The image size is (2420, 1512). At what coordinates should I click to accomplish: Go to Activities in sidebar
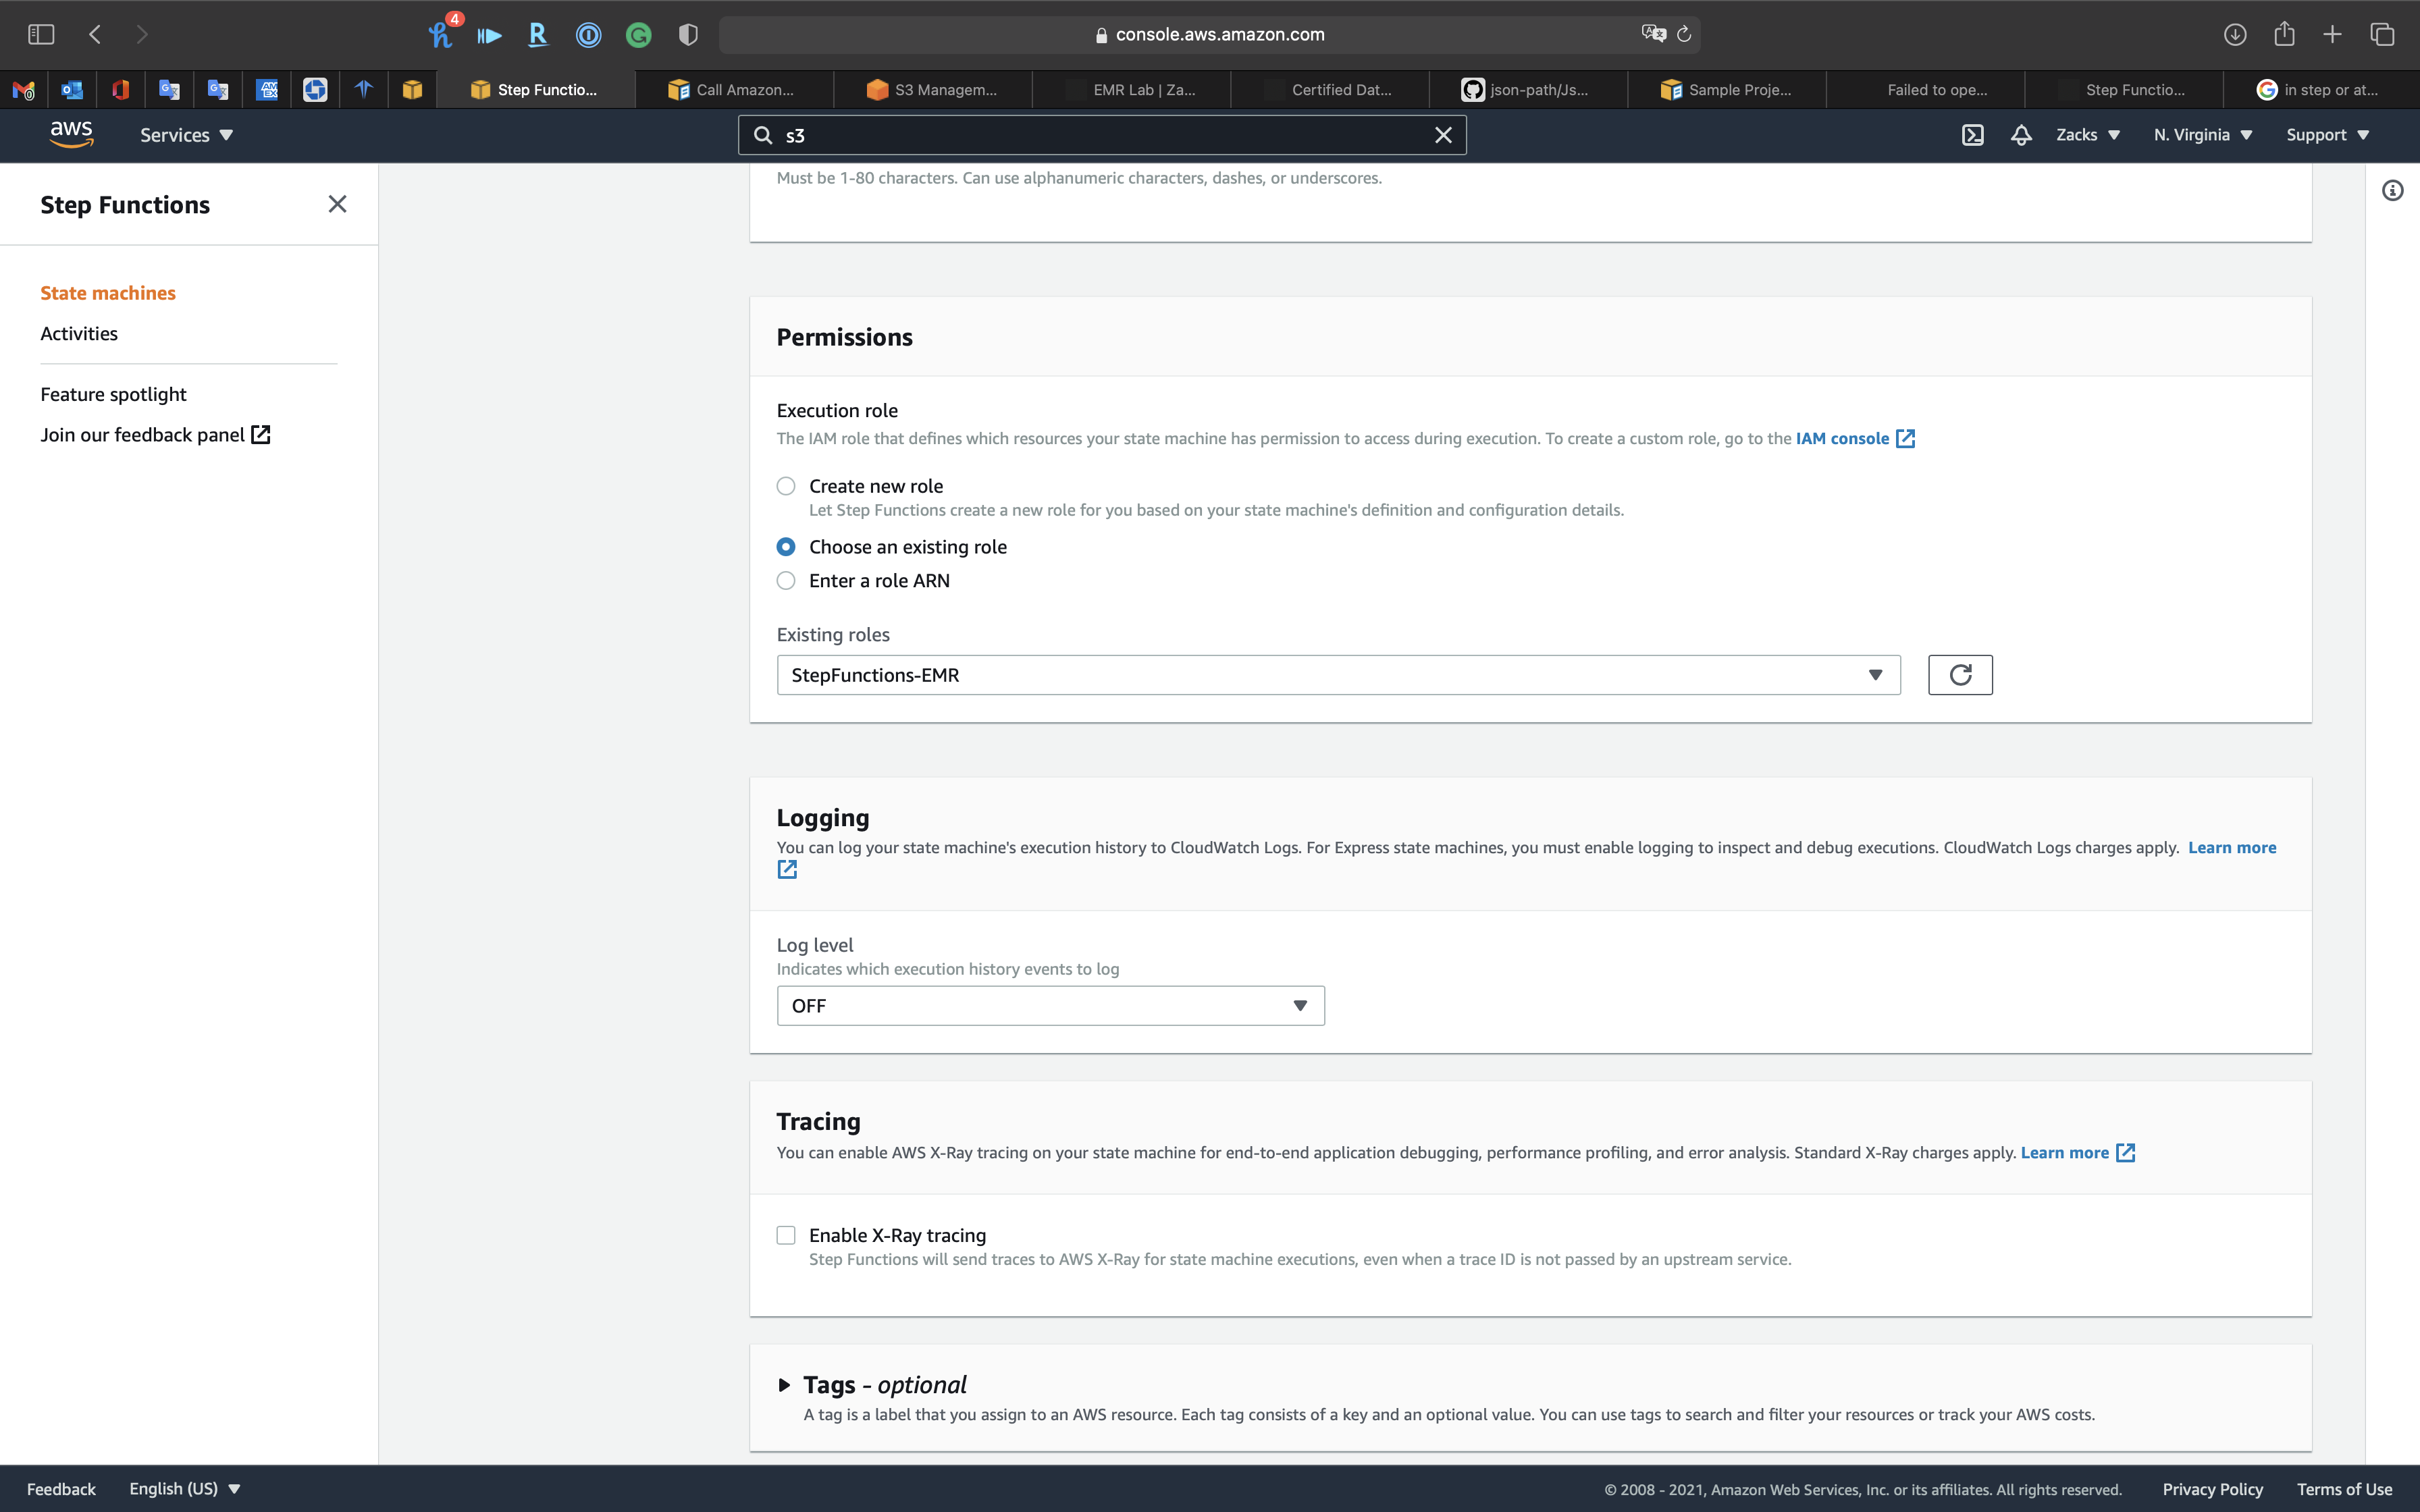click(79, 334)
